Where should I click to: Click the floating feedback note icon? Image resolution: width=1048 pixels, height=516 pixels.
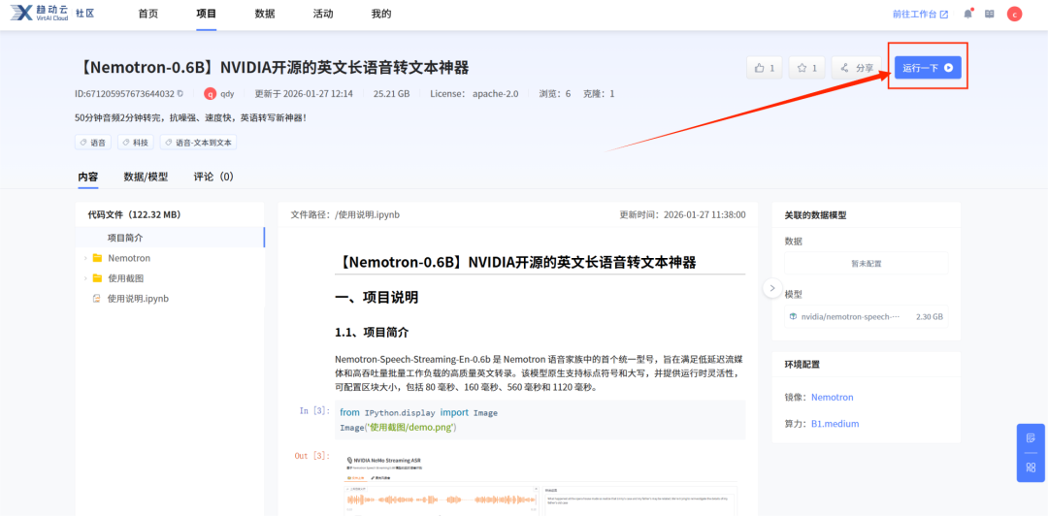(1031, 438)
